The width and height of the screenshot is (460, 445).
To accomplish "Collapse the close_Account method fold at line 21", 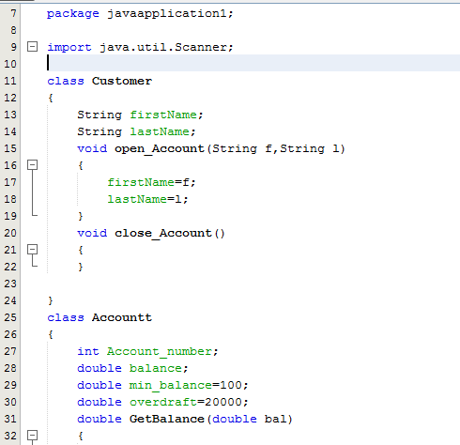I will tap(32, 250).
